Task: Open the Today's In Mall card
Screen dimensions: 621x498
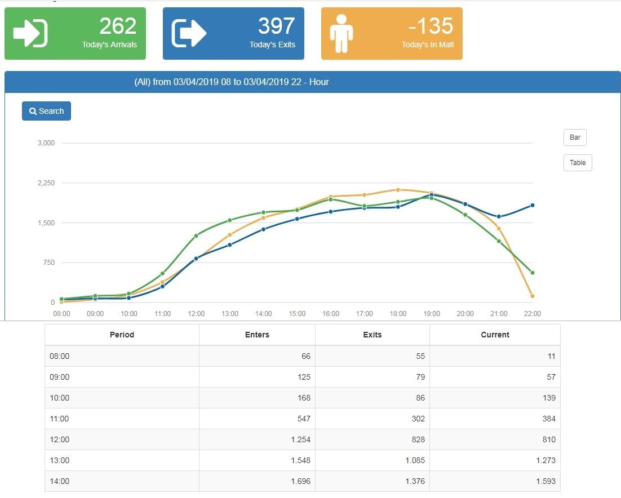Action: [x=392, y=34]
